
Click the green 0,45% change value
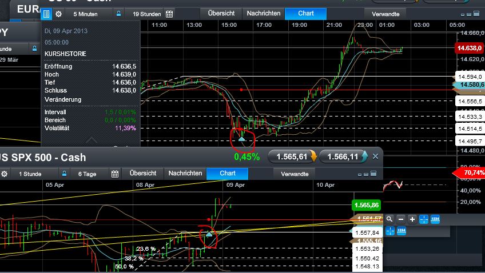coord(247,157)
